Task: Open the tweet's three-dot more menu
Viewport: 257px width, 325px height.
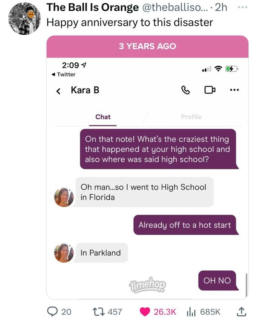Action: coord(243,7)
